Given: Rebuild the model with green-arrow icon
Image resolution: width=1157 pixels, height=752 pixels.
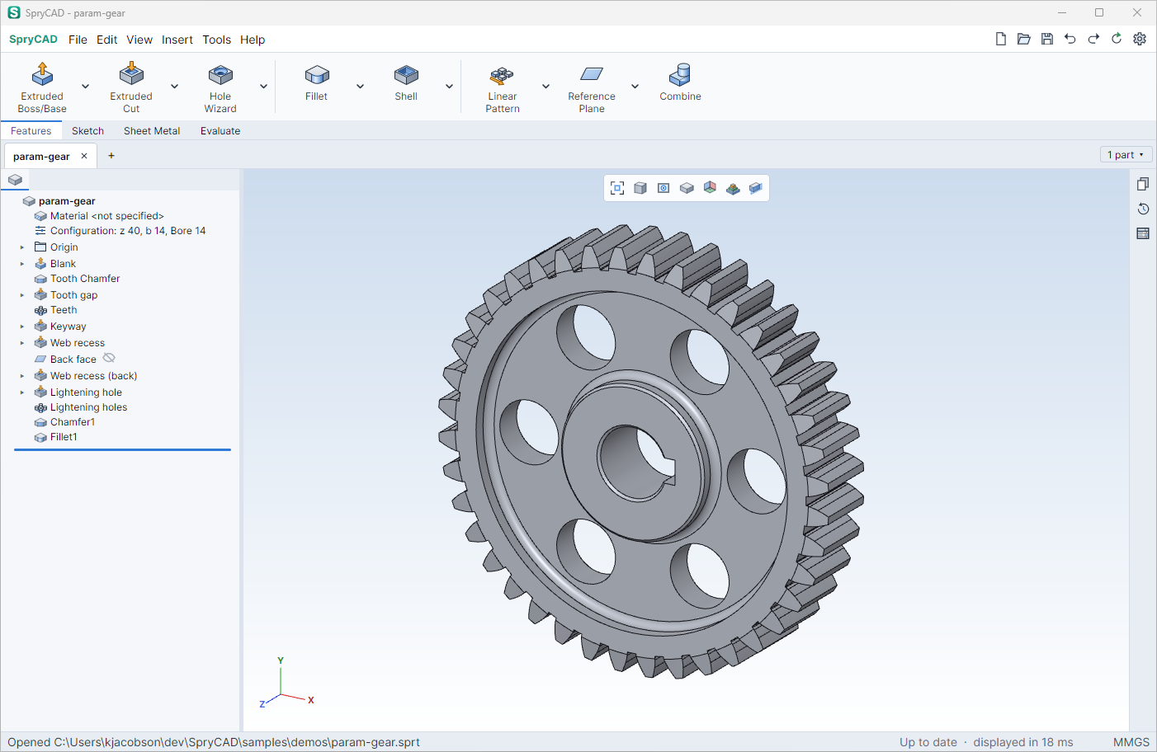Looking at the screenshot, I should pos(1117,39).
